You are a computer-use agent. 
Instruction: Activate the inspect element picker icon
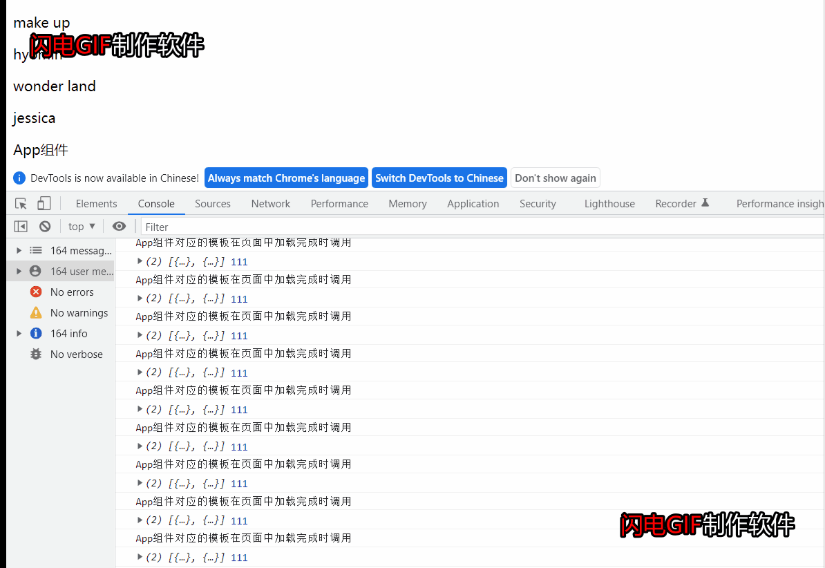click(x=21, y=204)
